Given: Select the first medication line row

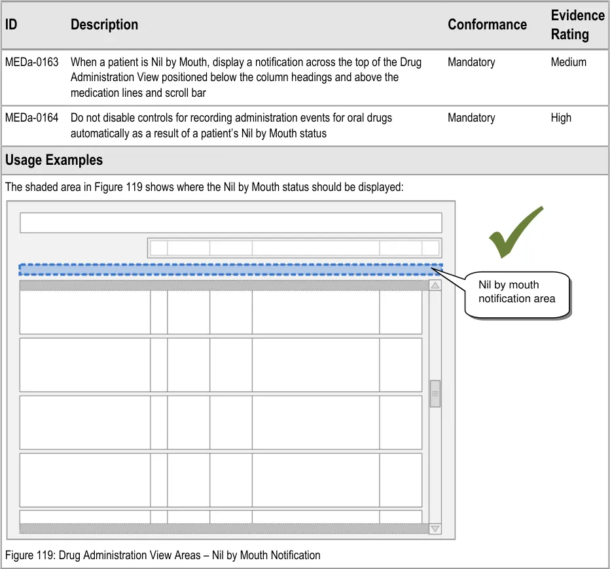Looking at the screenshot, I should coord(221,312).
